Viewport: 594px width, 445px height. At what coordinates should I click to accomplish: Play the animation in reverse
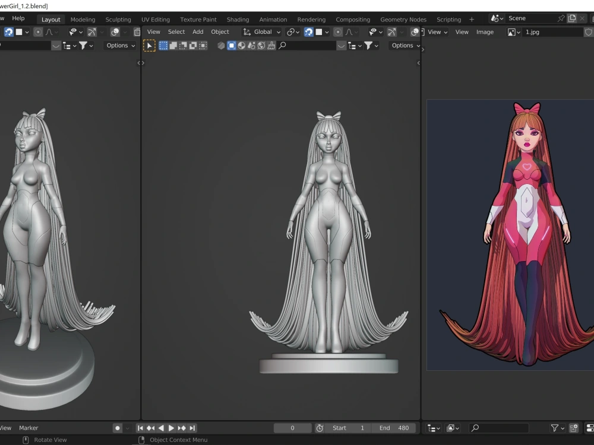click(161, 428)
